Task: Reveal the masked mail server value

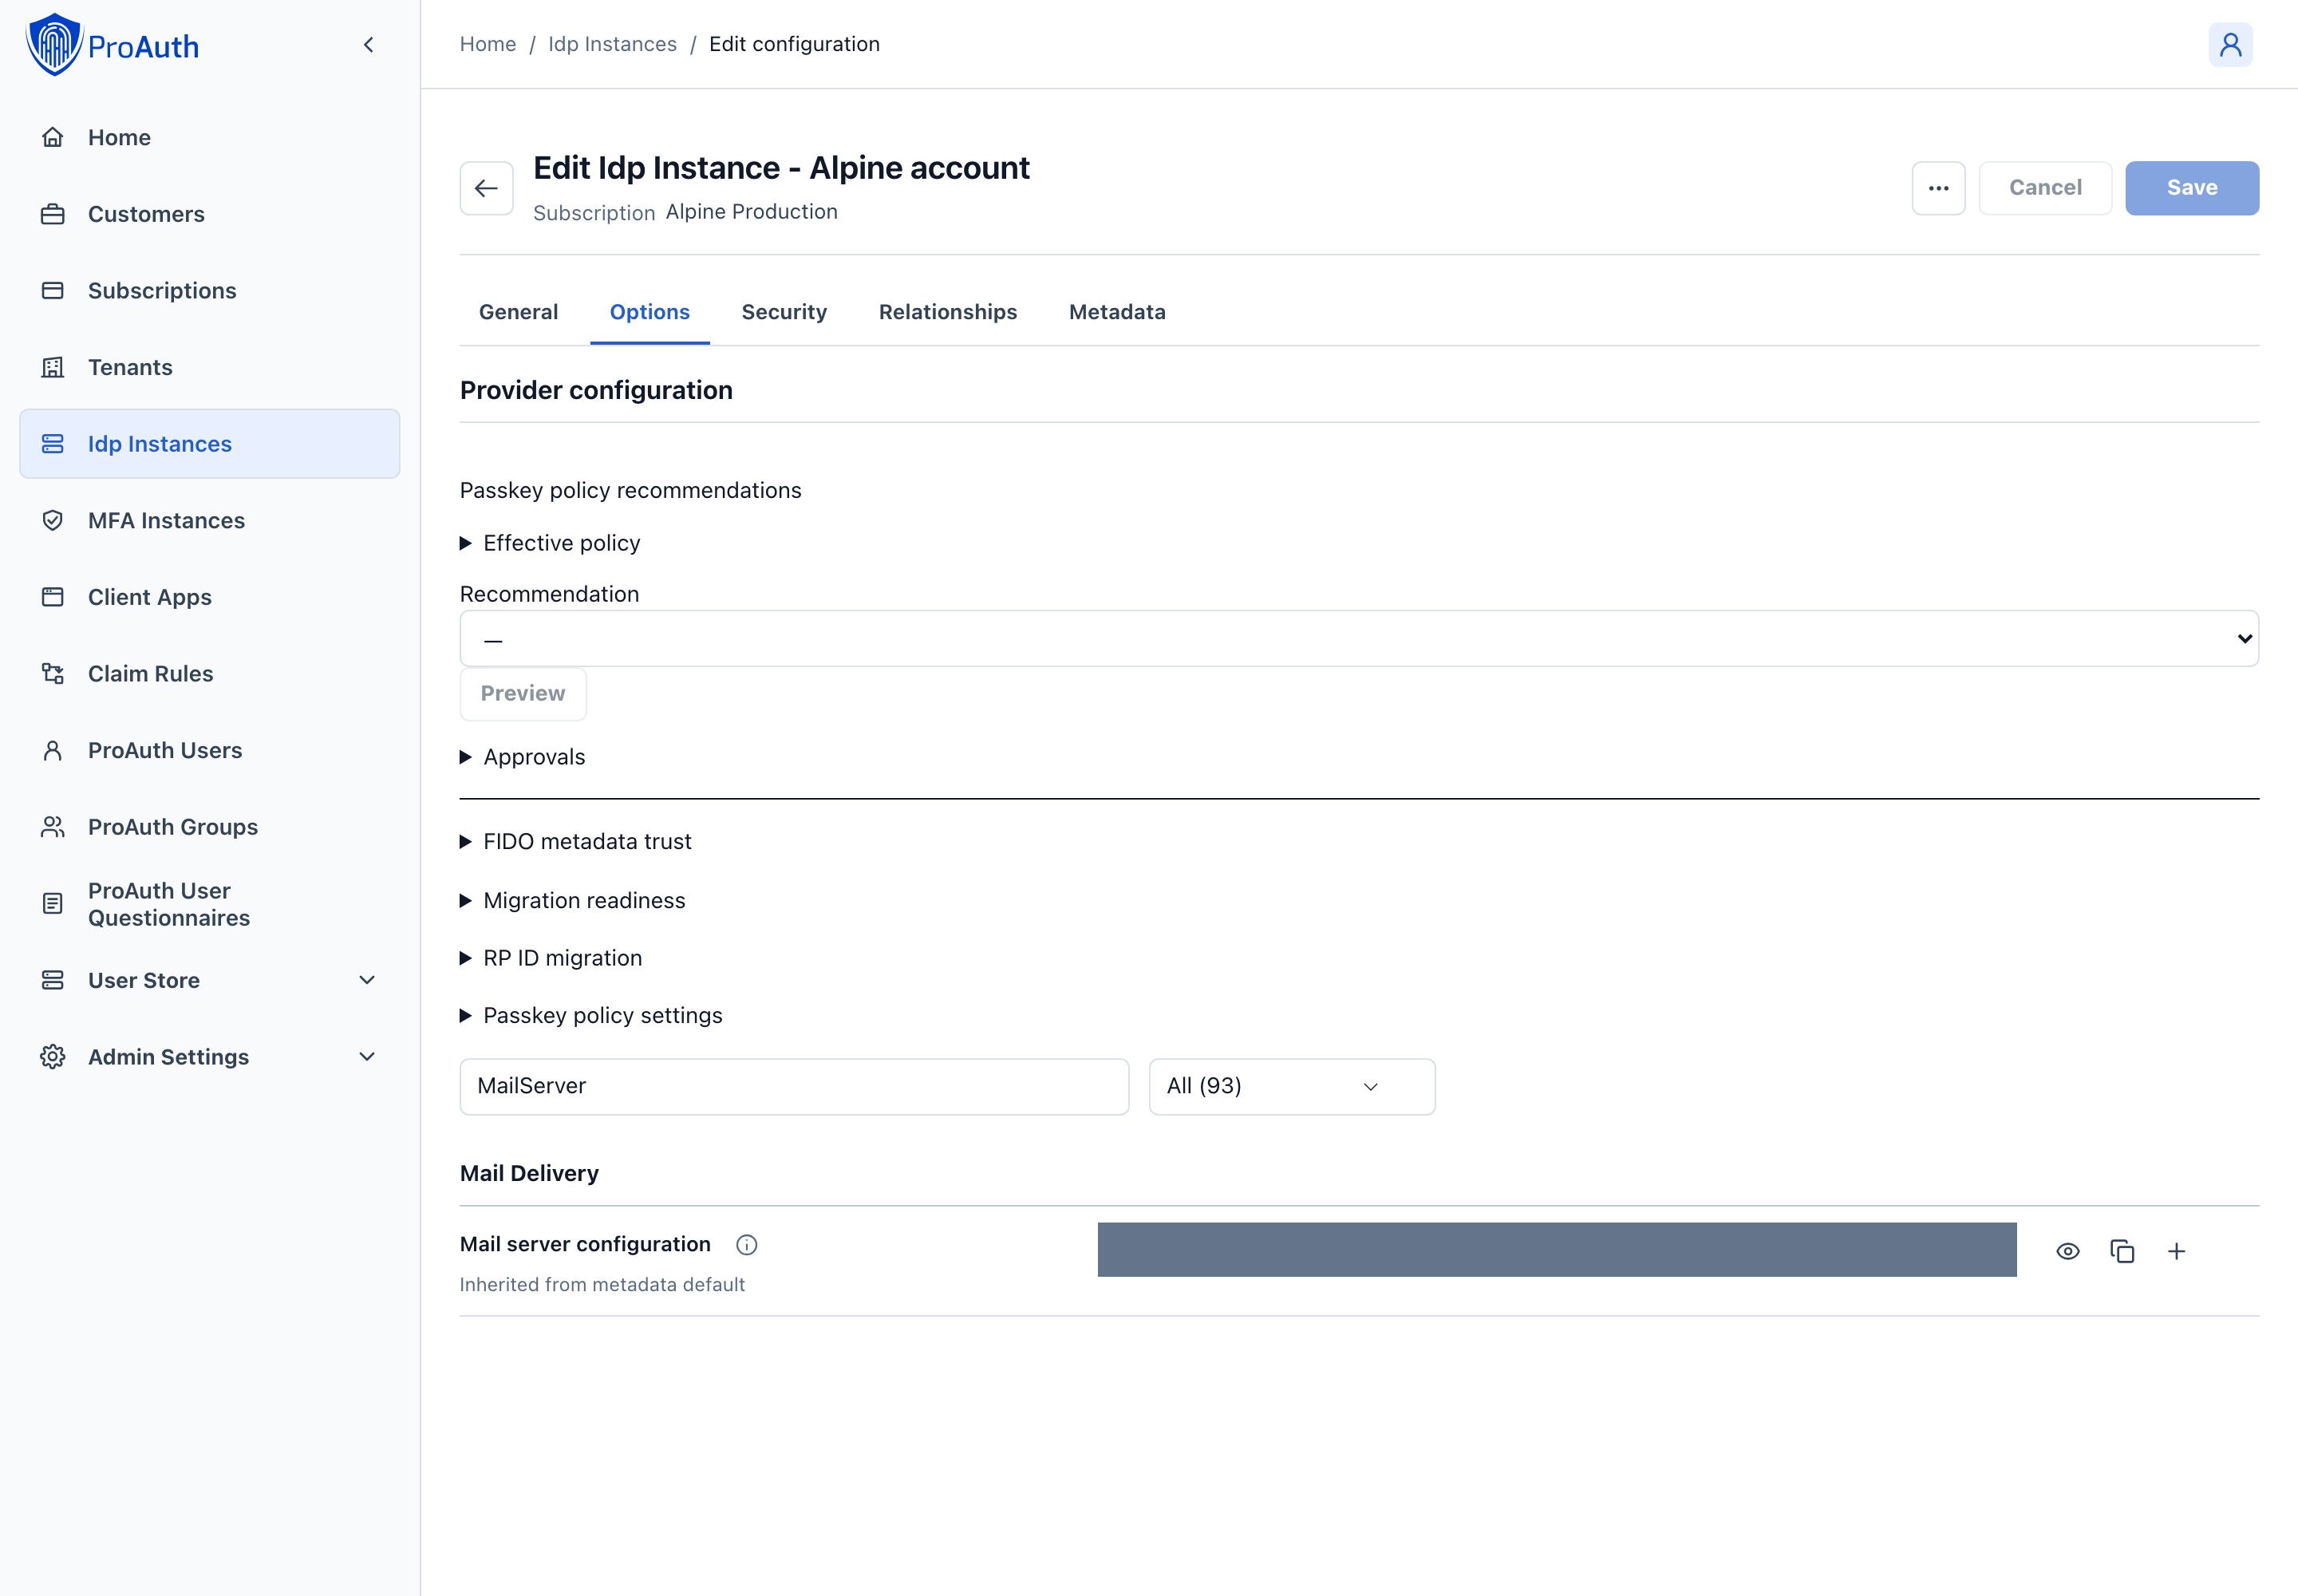Action: [x=2068, y=1251]
